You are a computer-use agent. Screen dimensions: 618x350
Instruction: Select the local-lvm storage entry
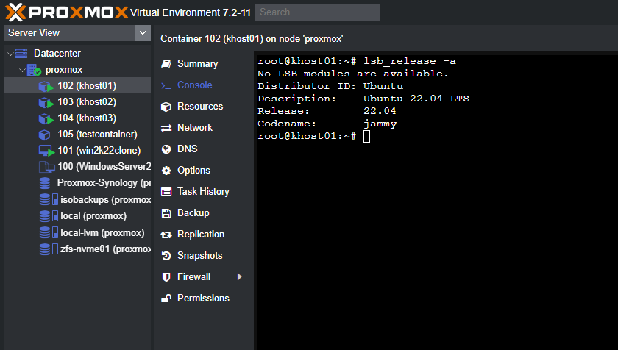coord(91,233)
